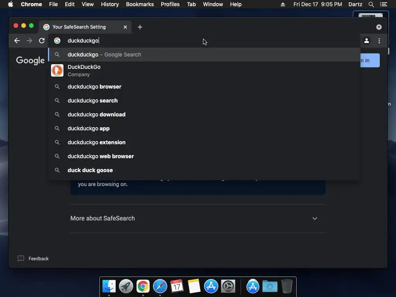The height and width of the screenshot is (297, 396).
Task: Open the Downloads folder in the Dock
Action: 270,287
